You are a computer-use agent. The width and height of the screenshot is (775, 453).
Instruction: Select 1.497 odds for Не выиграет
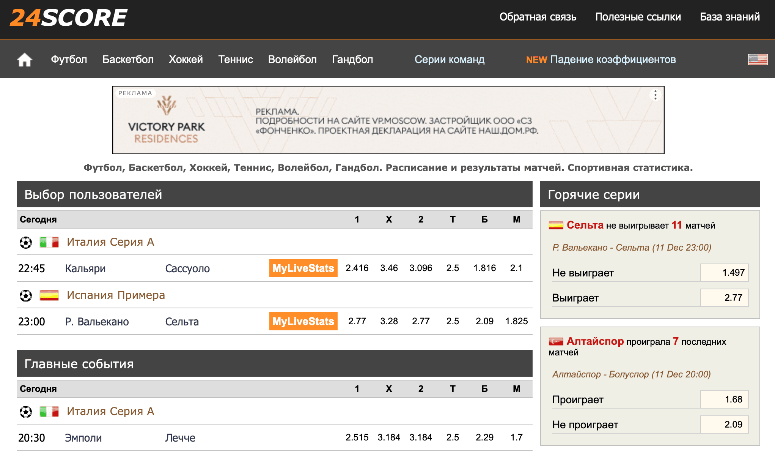pos(724,273)
